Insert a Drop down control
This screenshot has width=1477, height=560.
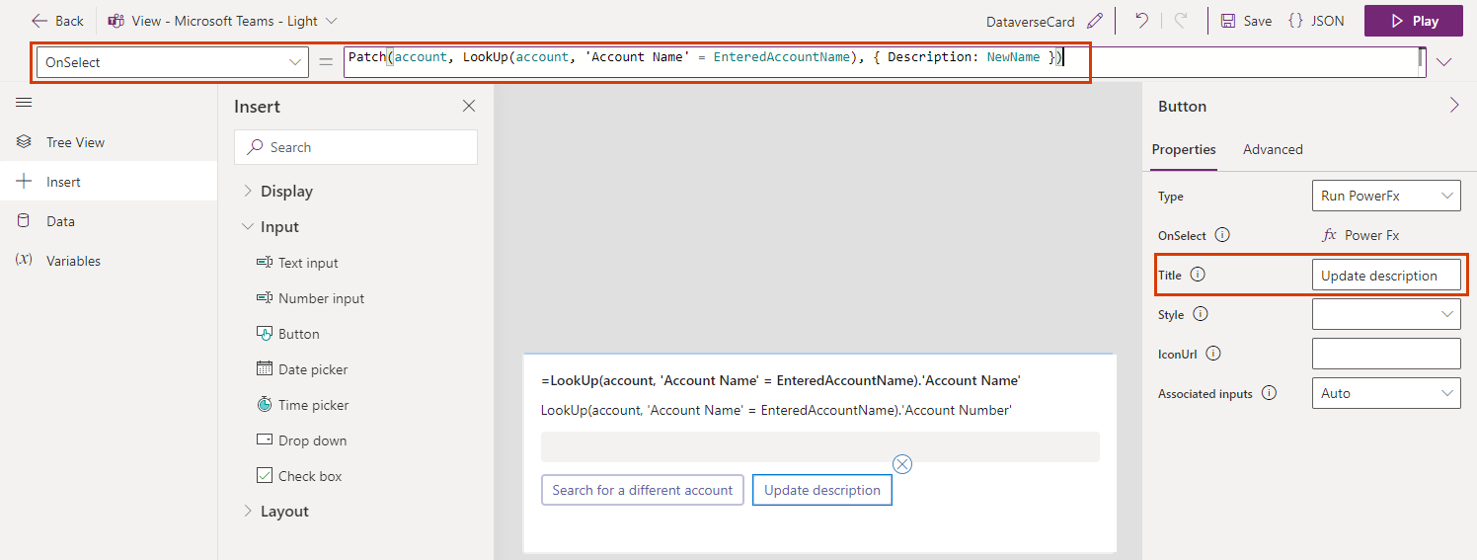[x=302, y=440]
